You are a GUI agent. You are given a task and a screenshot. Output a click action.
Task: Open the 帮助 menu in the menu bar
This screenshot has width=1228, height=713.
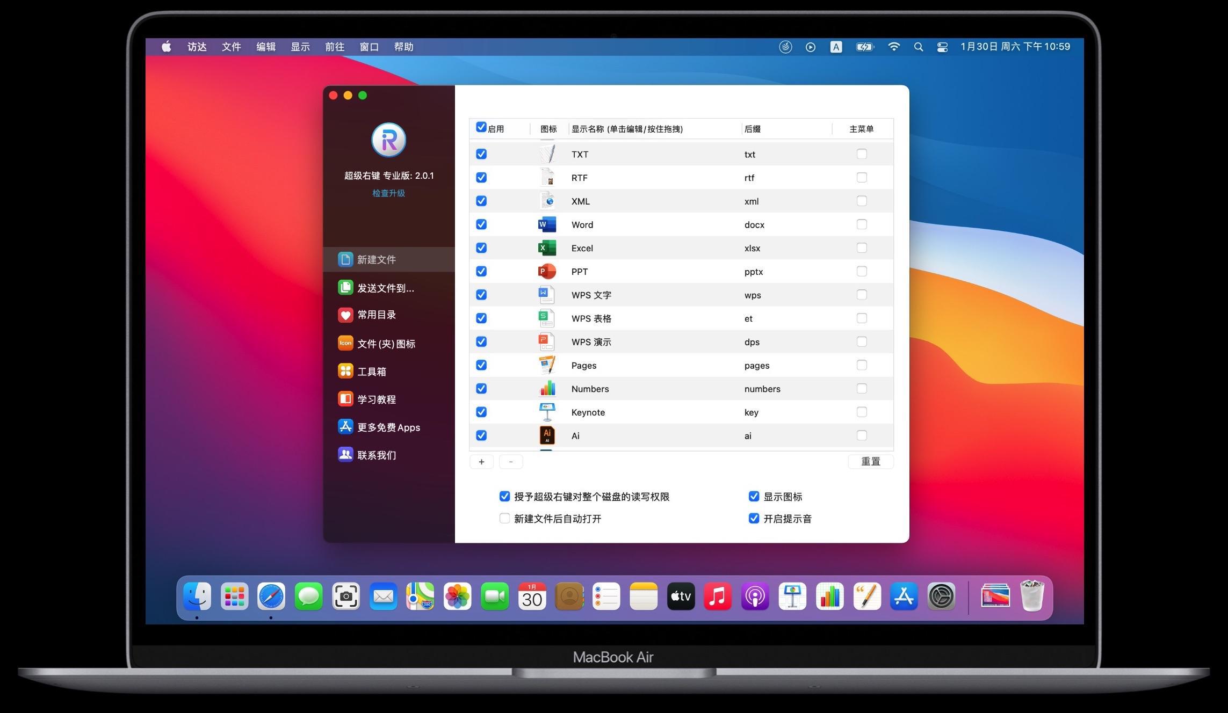[404, 47]
